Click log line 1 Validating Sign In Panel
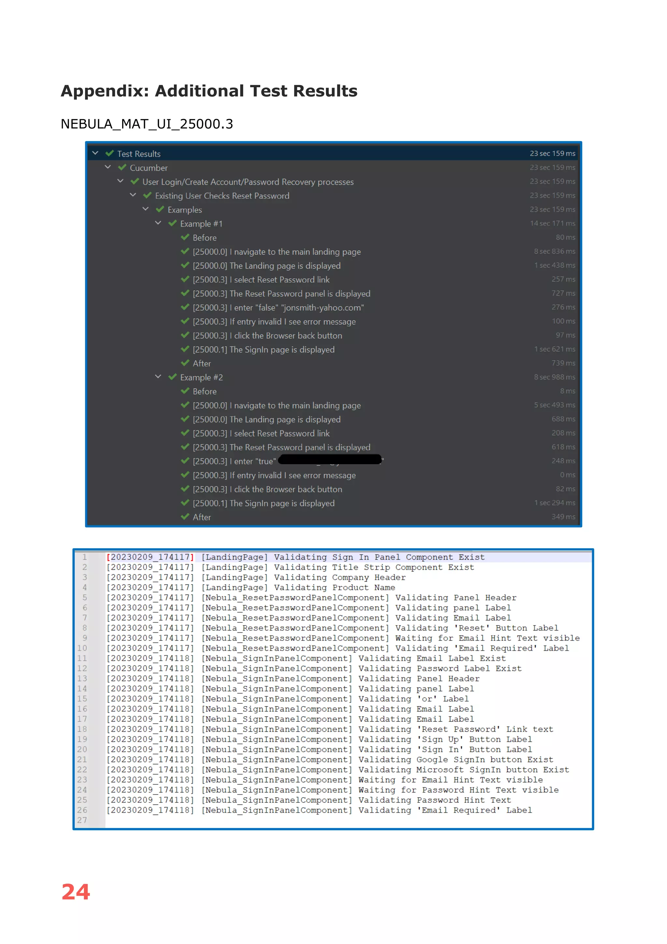 point(296,557)
